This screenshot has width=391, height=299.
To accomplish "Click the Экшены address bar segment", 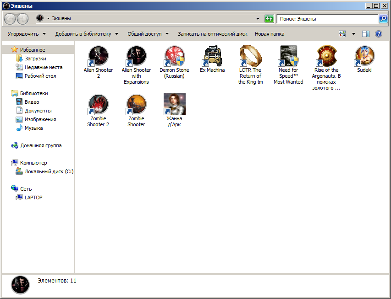I will pyautogui.click(x=61, y=18).
